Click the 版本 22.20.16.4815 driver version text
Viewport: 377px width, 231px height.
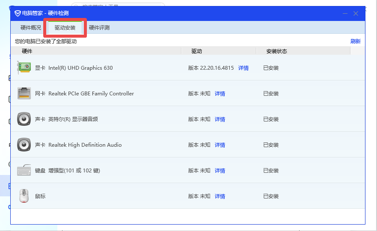211,68
